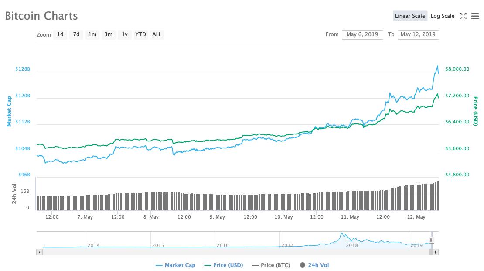Toggle Market Cap series in legend

point(176,265)
